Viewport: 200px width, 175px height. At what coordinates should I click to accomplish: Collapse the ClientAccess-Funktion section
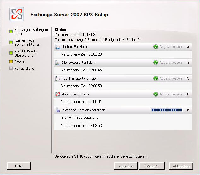click(x=188, y=63)
